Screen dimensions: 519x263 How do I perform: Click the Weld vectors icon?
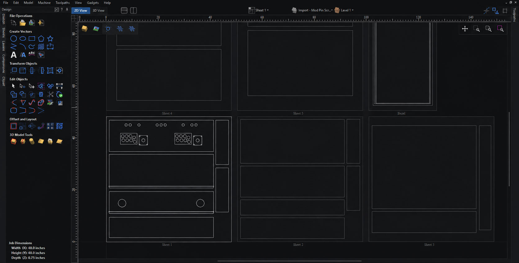[14, 94]
